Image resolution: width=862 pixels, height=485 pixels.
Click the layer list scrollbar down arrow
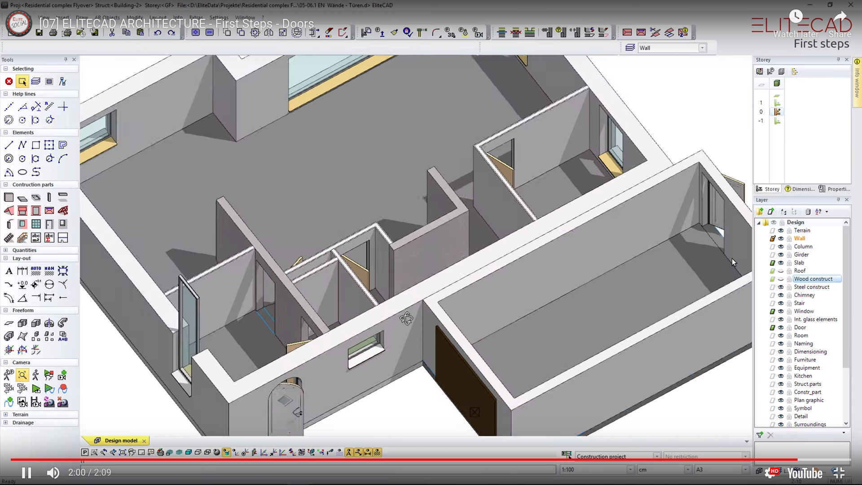coord(846,423)
